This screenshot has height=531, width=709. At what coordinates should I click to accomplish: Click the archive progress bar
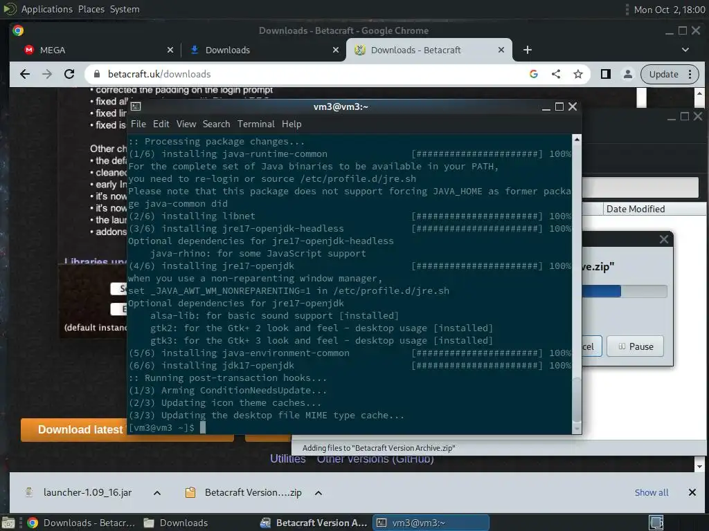[624, 291]
